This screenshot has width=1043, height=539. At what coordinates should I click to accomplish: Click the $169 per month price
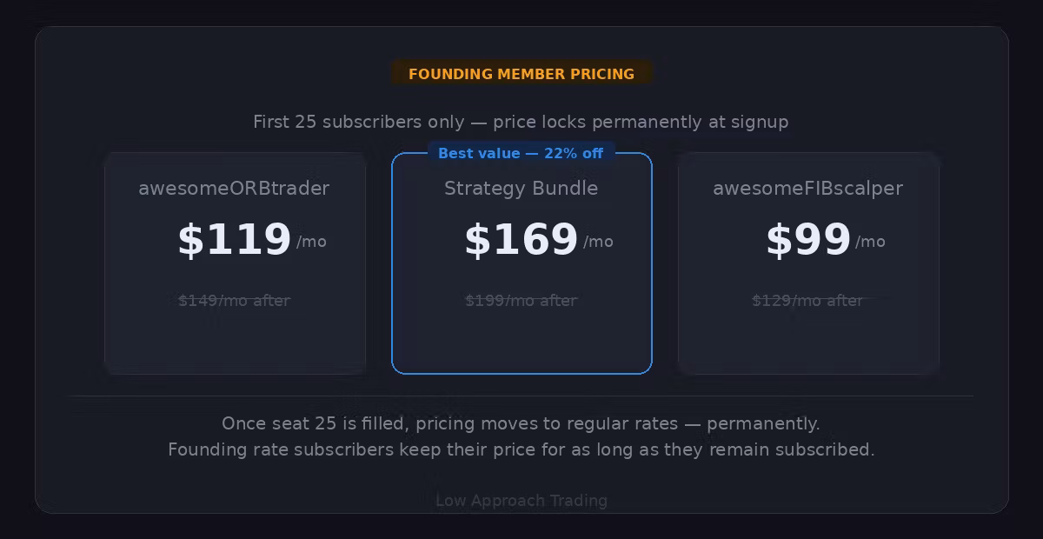click(x=520, y=239)
